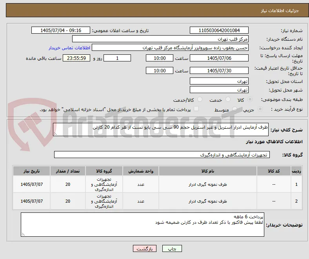The image size is (309, 259).
Task: Click the goods group field تجهیزات آزمایشگاهی
Action: (162, 155)
